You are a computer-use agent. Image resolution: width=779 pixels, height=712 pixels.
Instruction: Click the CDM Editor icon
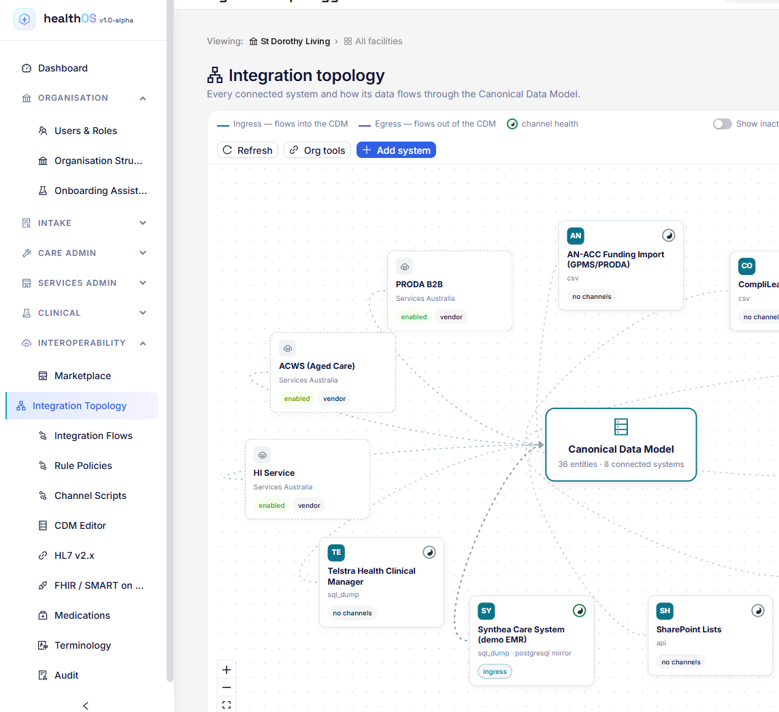pos(43,525)
